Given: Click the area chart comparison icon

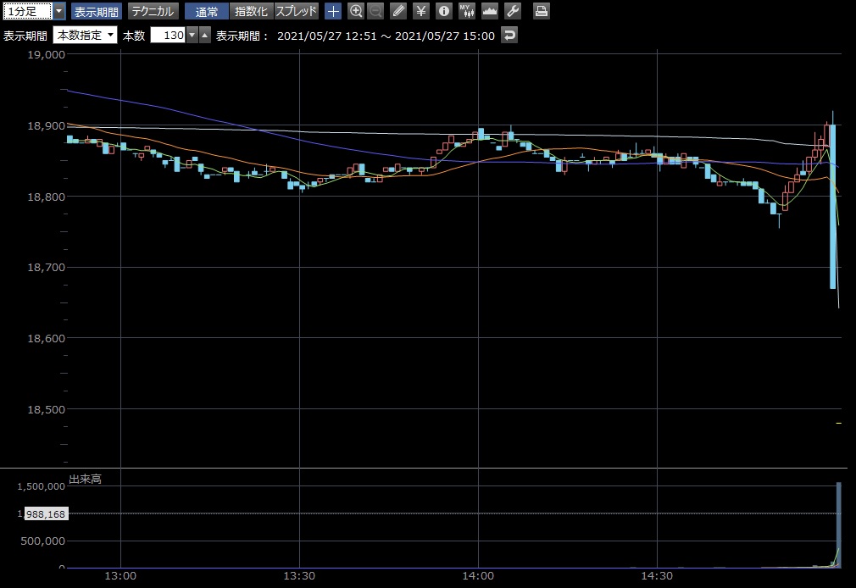Looking at the screenshot, I should 489,11.
